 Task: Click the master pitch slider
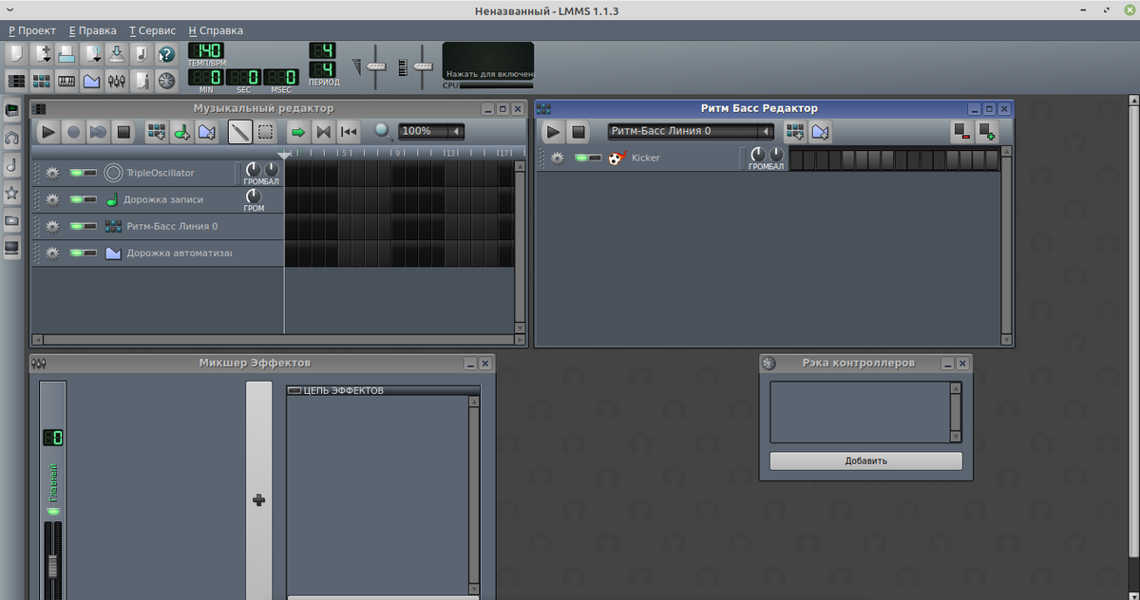click(424, 66)
